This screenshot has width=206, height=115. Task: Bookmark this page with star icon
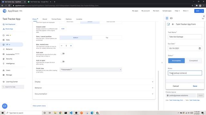pyautogui.click(x=192, y=5)
